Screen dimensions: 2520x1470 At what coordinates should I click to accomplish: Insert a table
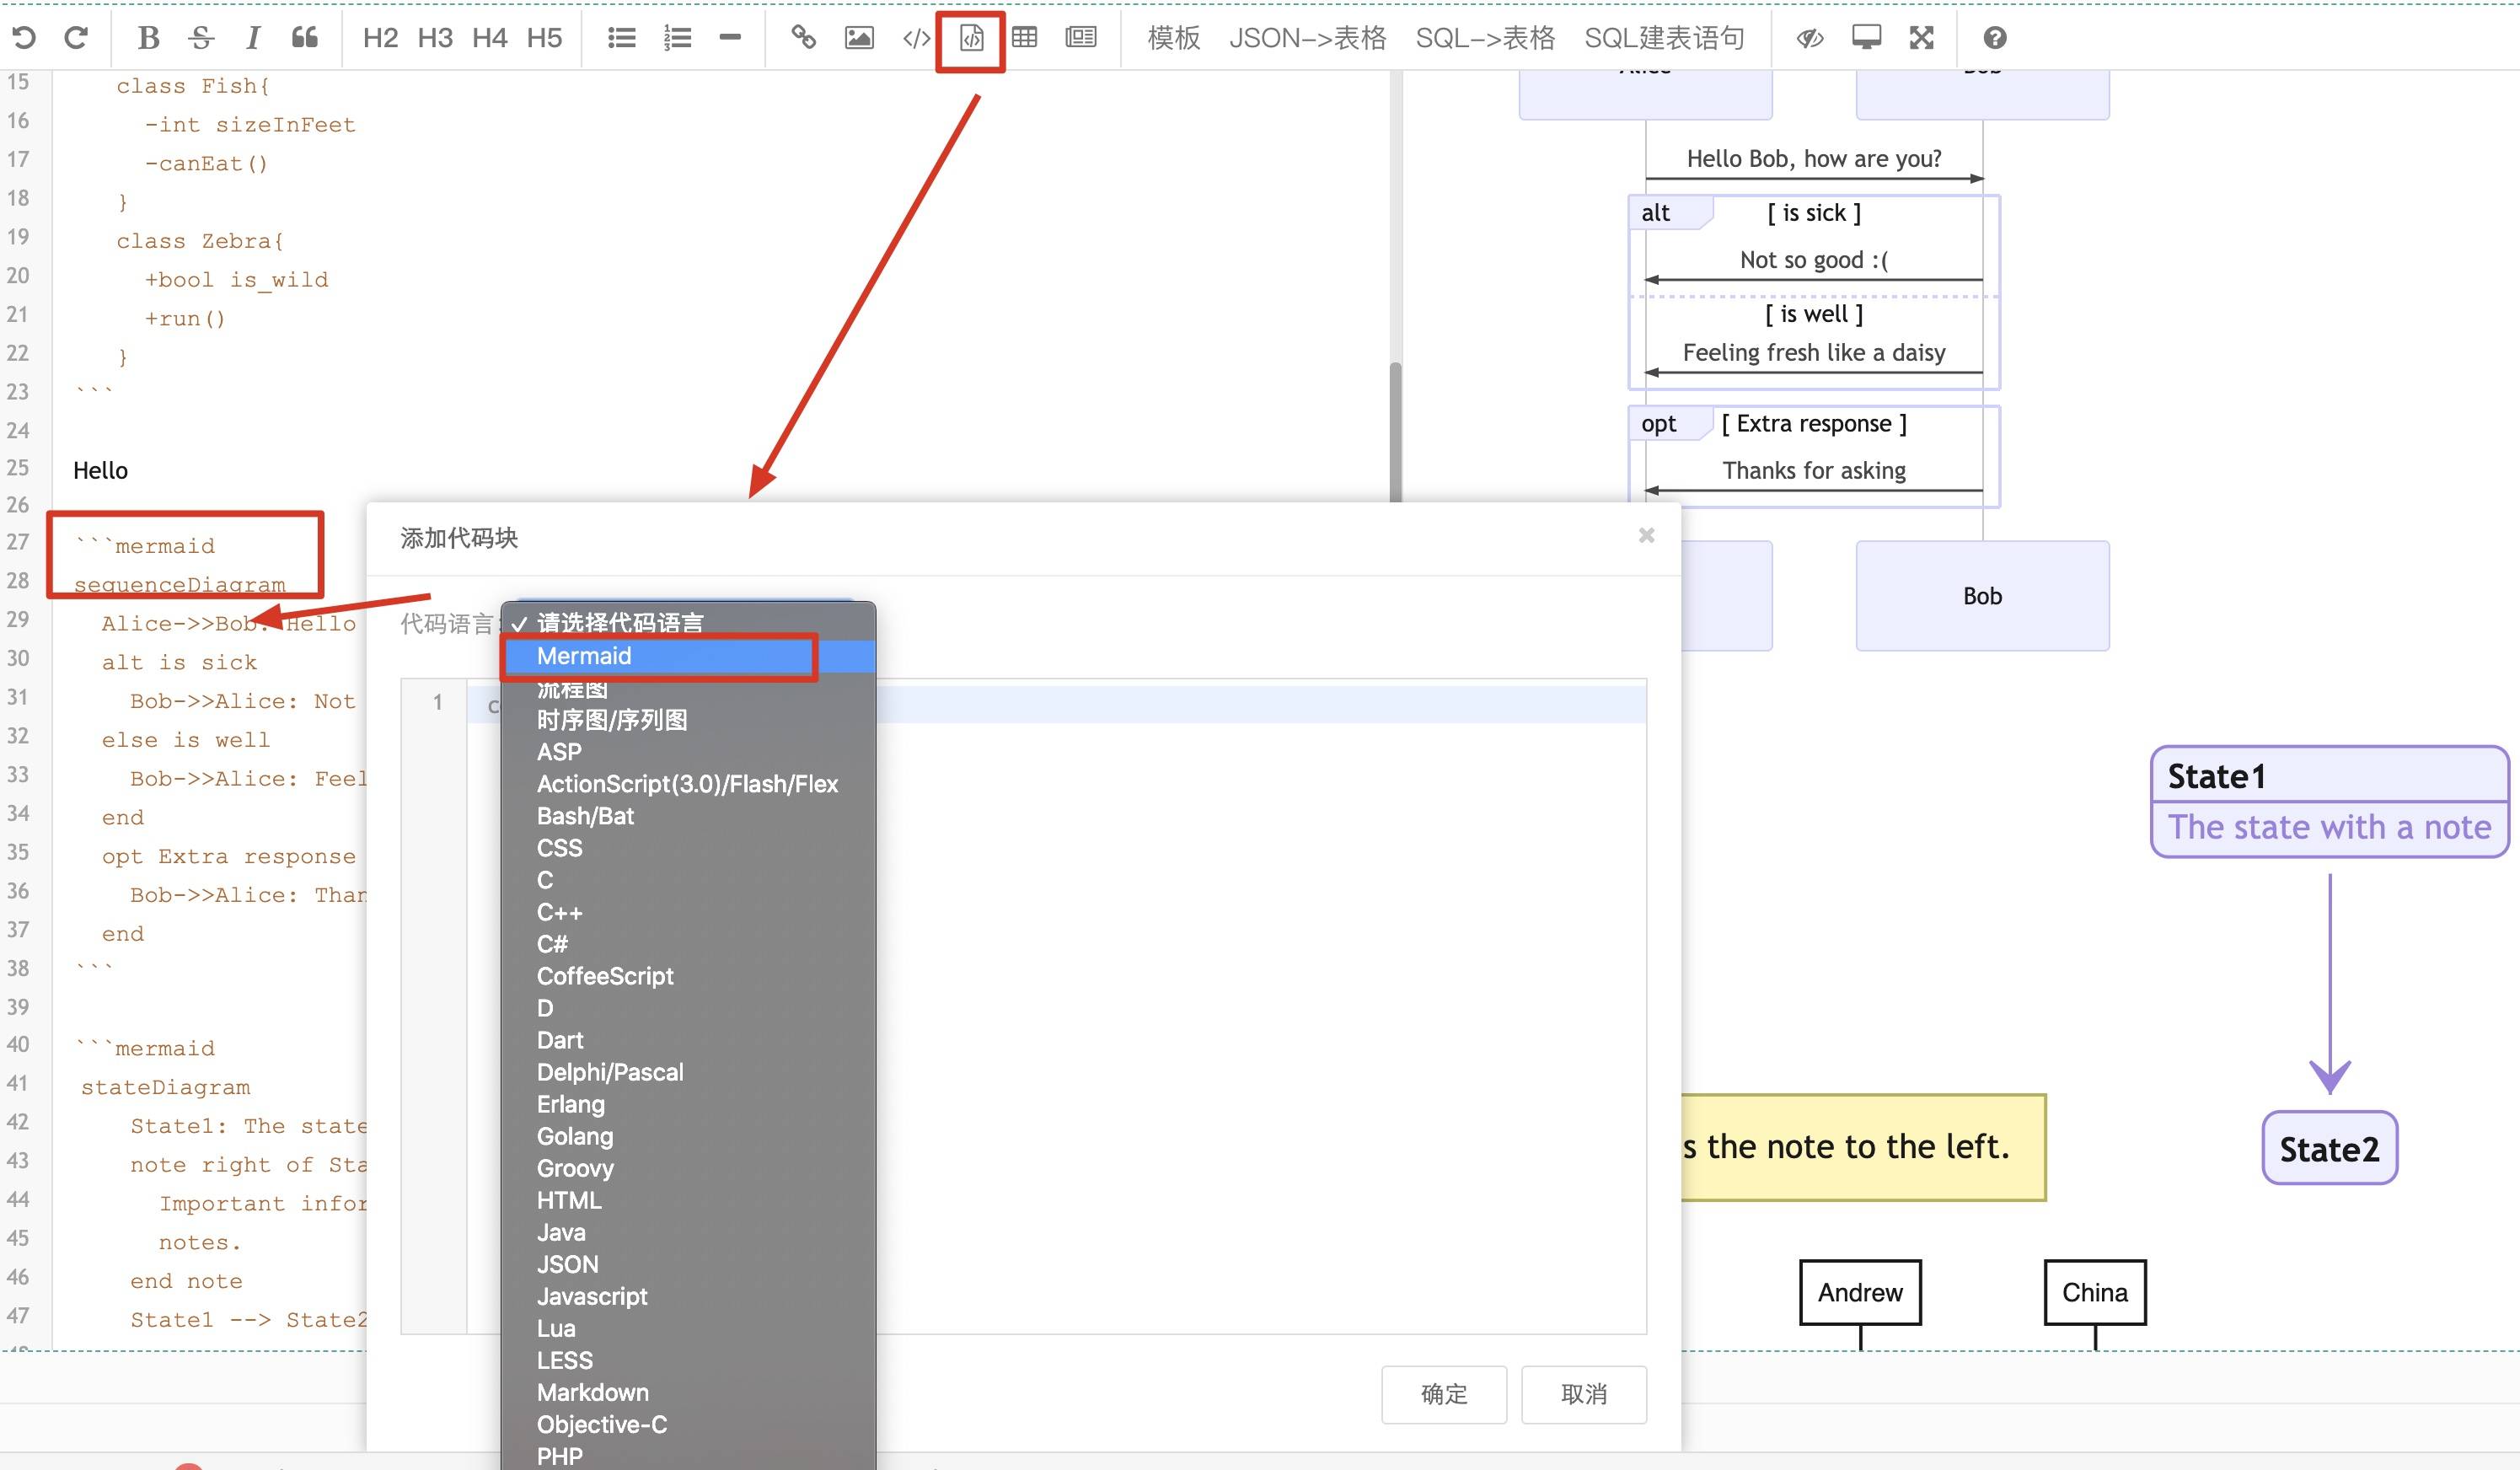(1024, 38)
